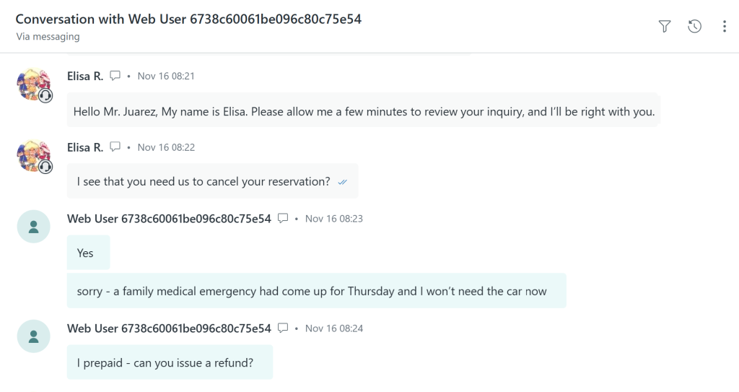Viewport: 739px width, 392px height.
Task: Open the three-dot more options menu
Action: click(x=724, y=27)
